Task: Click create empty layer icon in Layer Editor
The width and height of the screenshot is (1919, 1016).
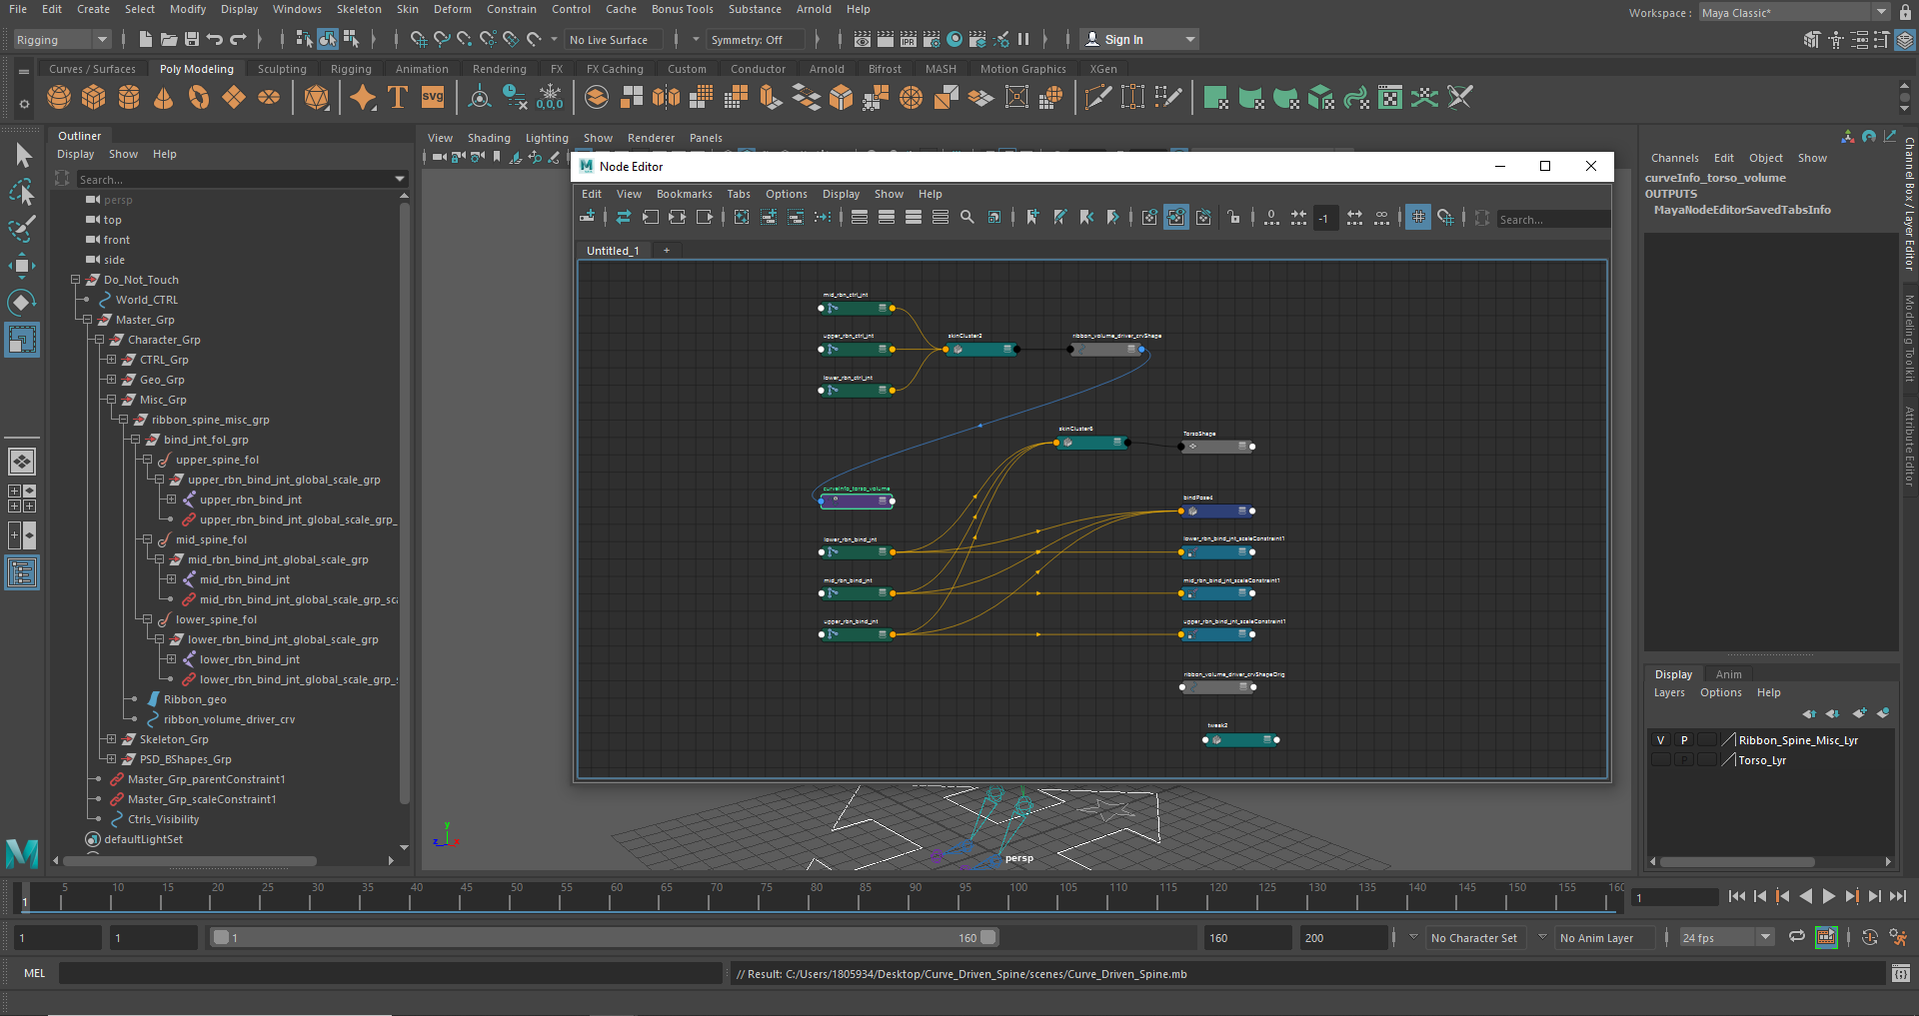Action: (1858, 713)
